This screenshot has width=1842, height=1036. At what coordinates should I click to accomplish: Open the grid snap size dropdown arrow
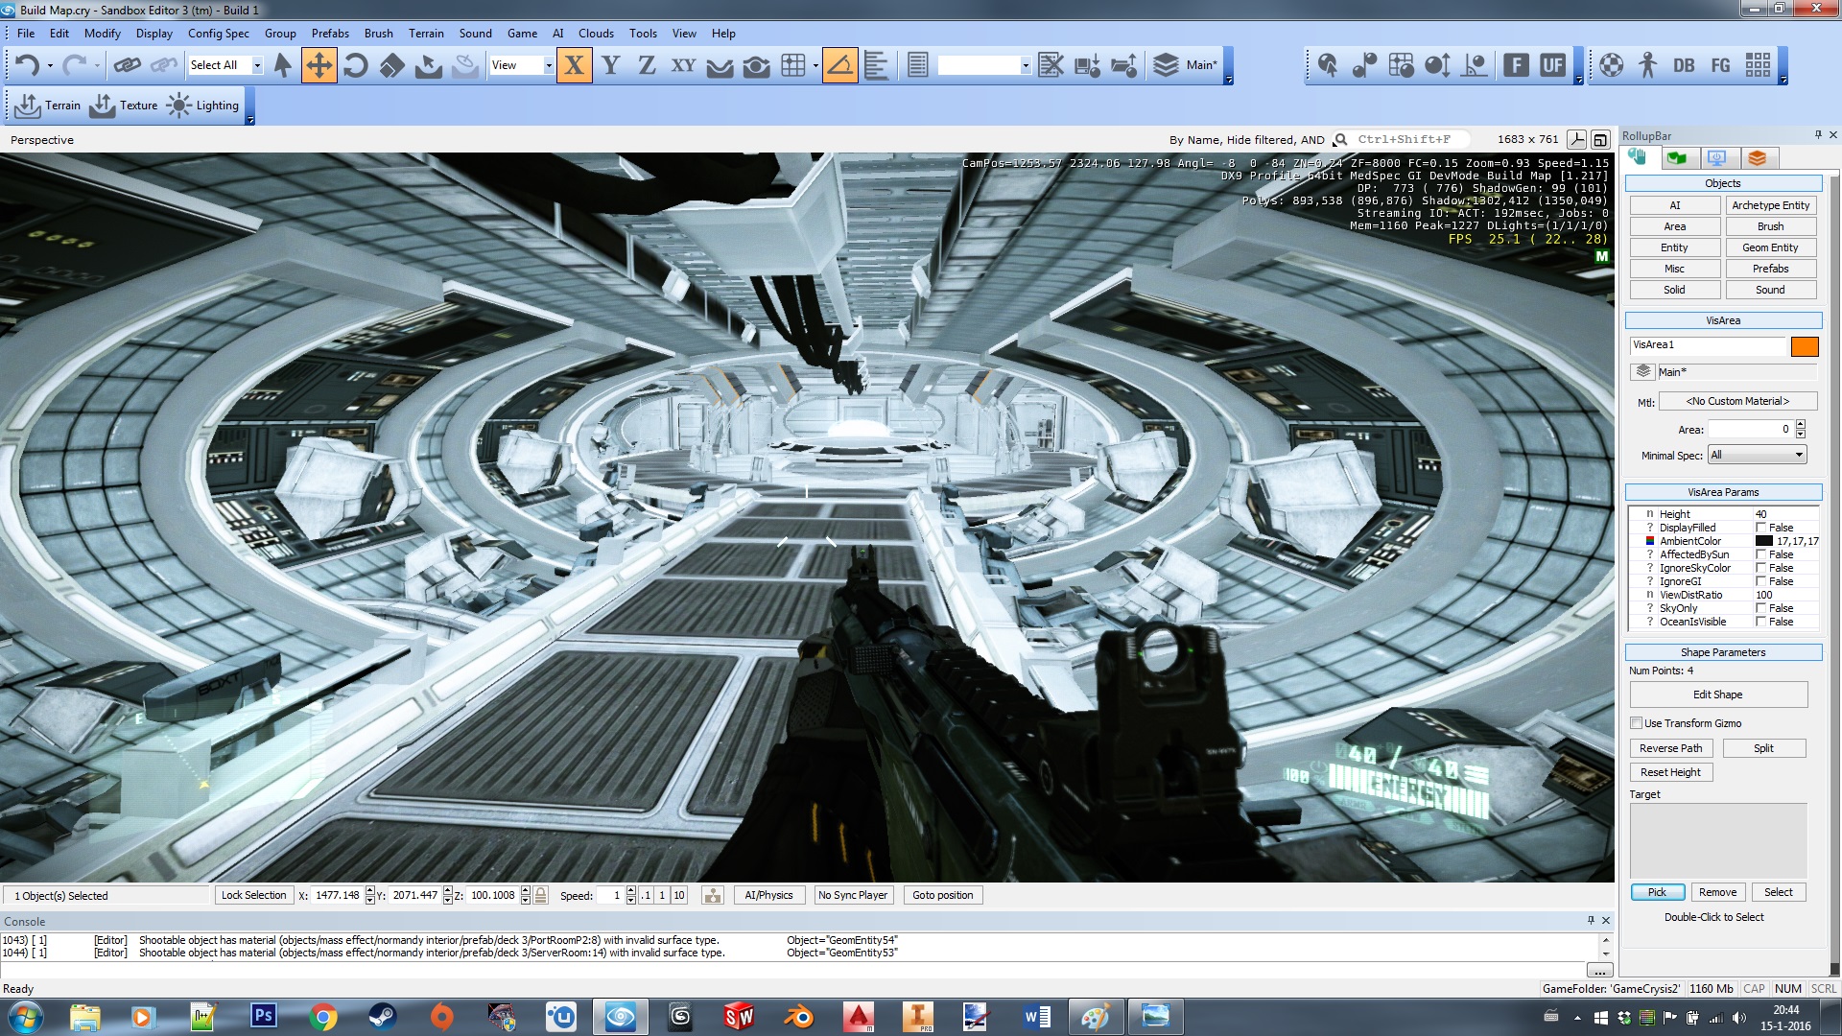coord(815,65)
